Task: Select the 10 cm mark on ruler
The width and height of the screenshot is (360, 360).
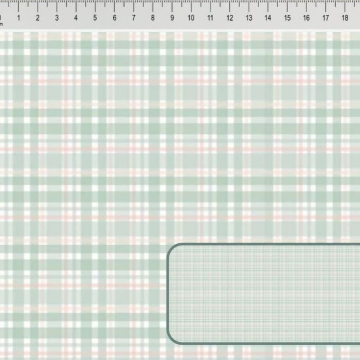Action: click(191, 18)
